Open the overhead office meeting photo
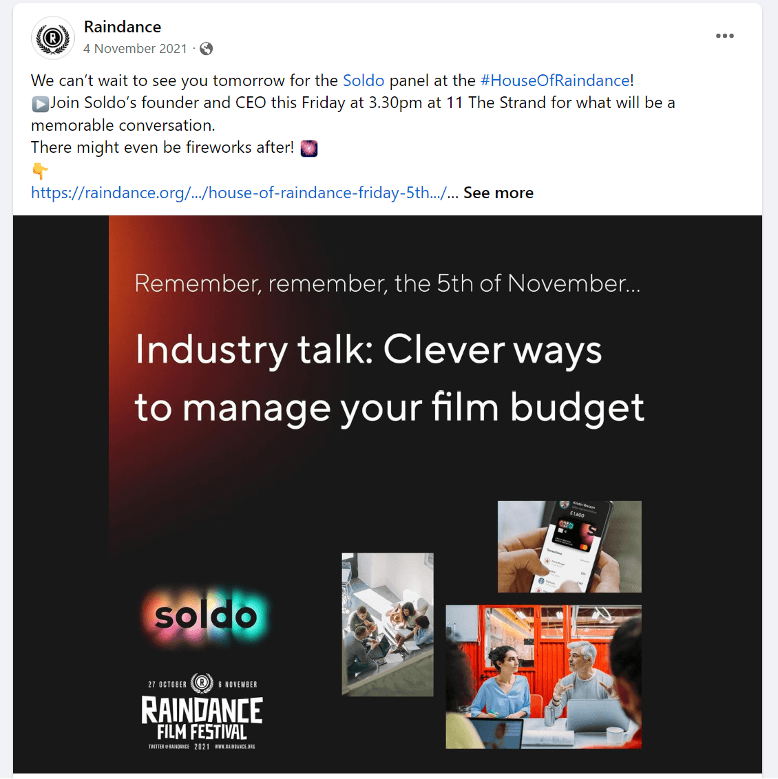The image size is (778, 779). (x=388, y=623)
